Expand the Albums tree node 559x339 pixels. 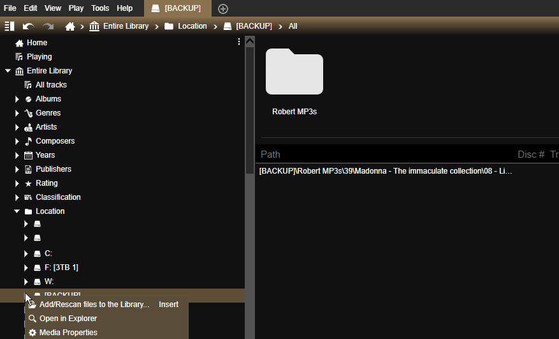pyautogui.click(x=18, y=99)
